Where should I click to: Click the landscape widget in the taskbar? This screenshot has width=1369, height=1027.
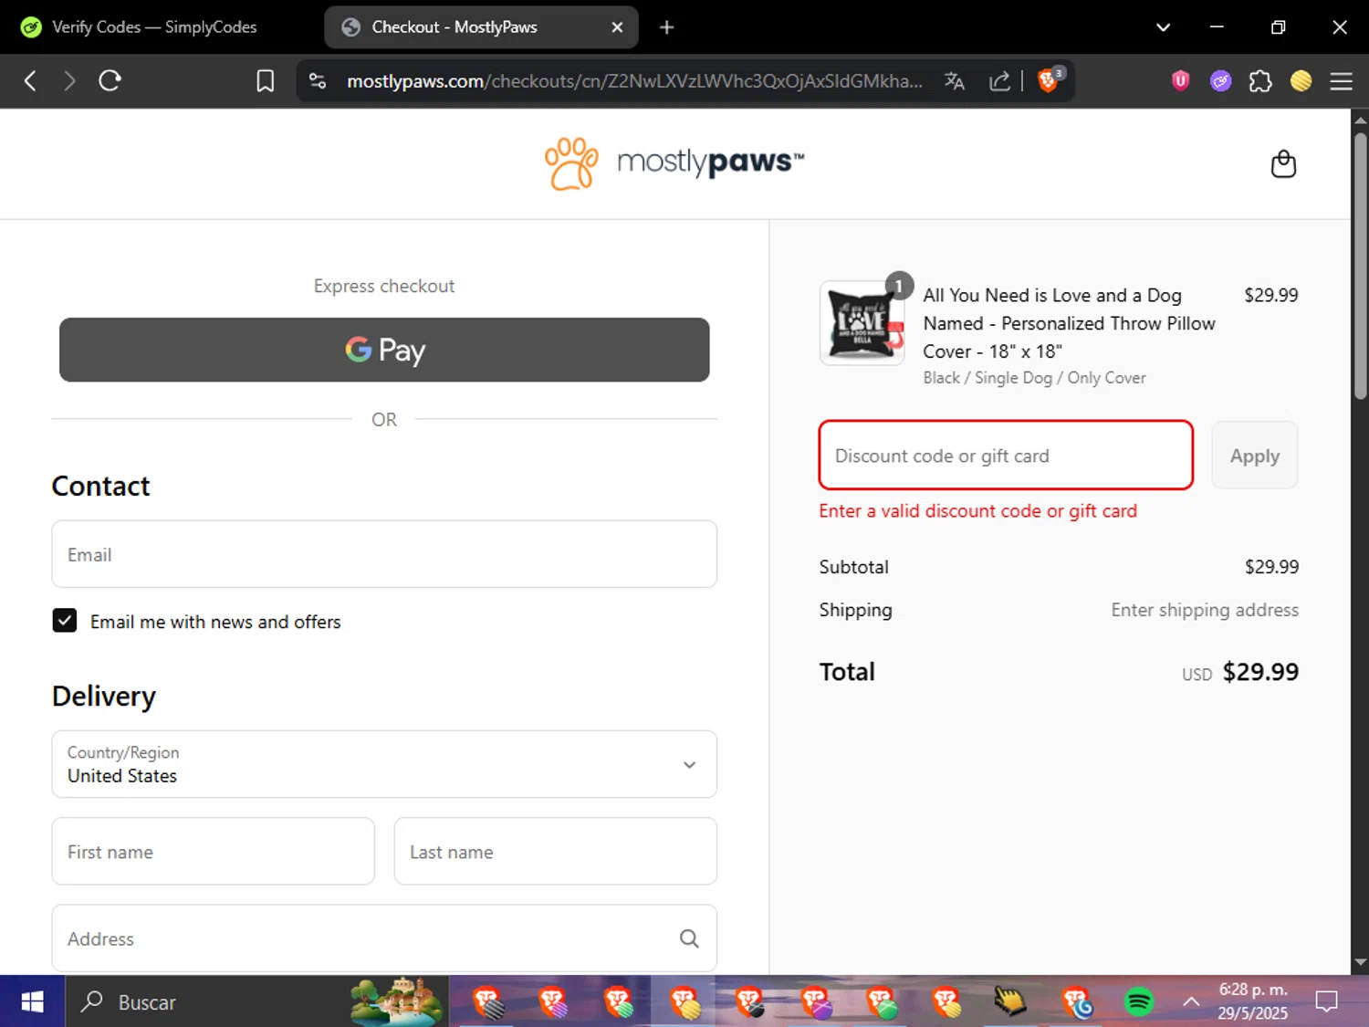pos(398,1001)
